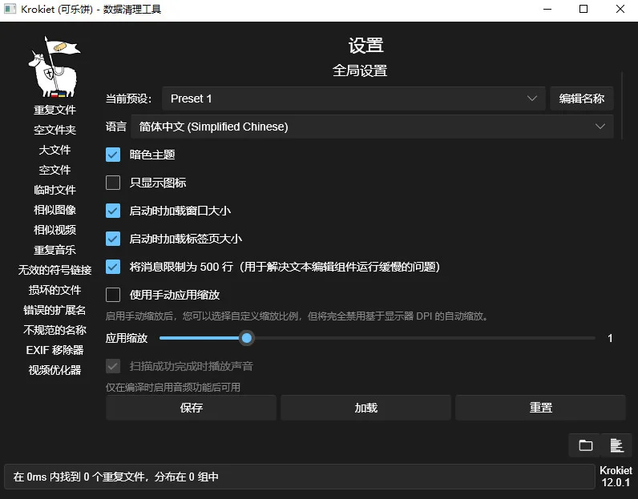Image resolution: width=638 pixels, height=499 pixels.
Task: Toggle 启动时加载窗口大小 checkbox
Action: (x=113, y=211)
